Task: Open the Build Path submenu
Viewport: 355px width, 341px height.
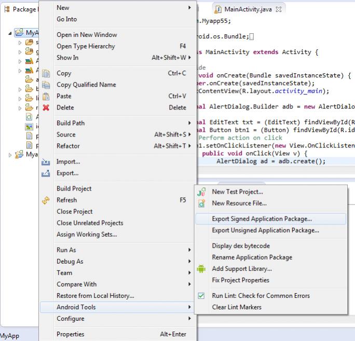Action: click(x=117, y=123)
